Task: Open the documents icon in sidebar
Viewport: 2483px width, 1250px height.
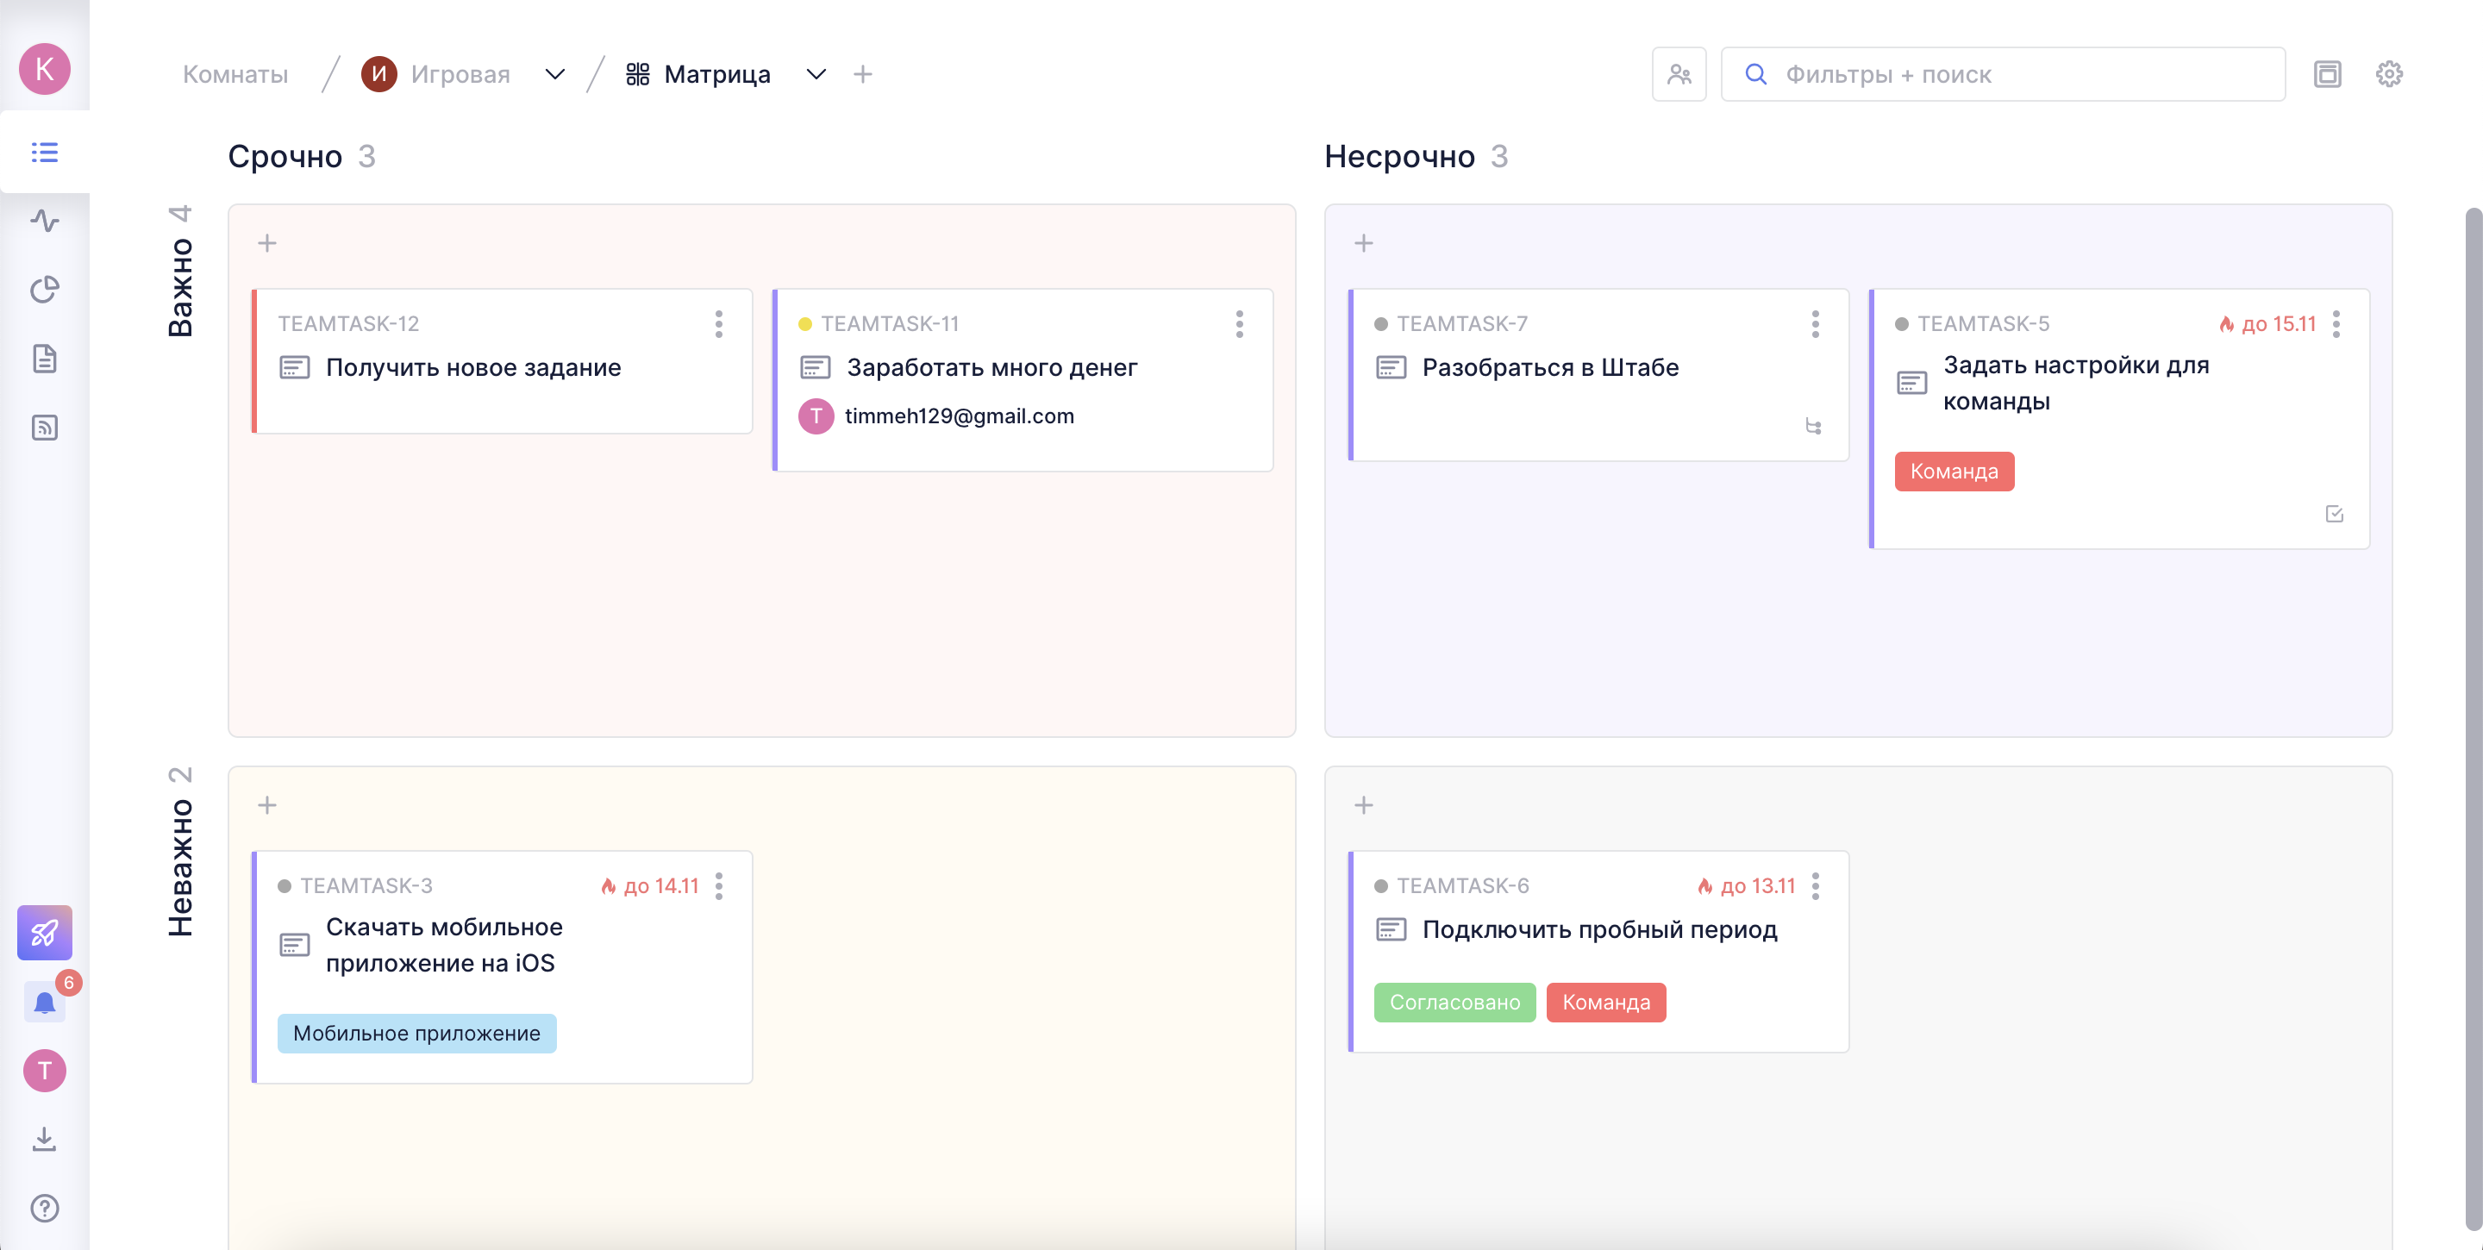Action: pyautogui.click(x=44, y=359)
